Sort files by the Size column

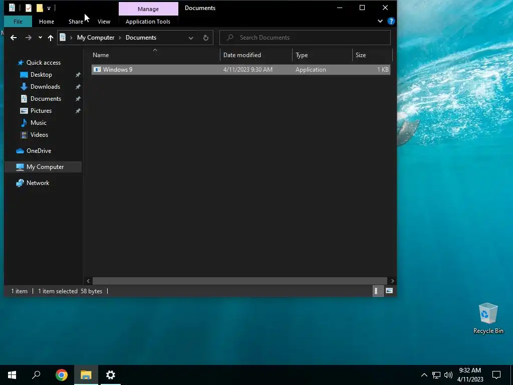coord(372,55)
